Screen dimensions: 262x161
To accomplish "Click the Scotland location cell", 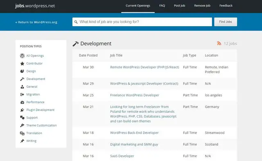I will [212, 144].
